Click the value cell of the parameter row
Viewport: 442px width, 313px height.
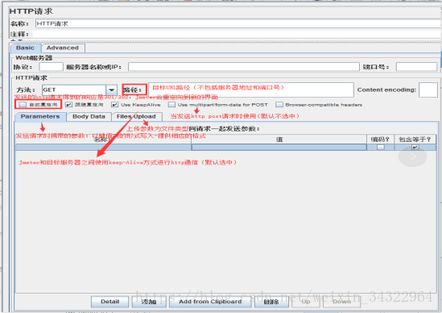pos(279,147)
